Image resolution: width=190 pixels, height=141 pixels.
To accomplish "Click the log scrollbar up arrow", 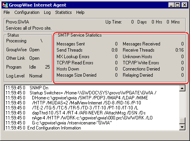I will 182,88.
